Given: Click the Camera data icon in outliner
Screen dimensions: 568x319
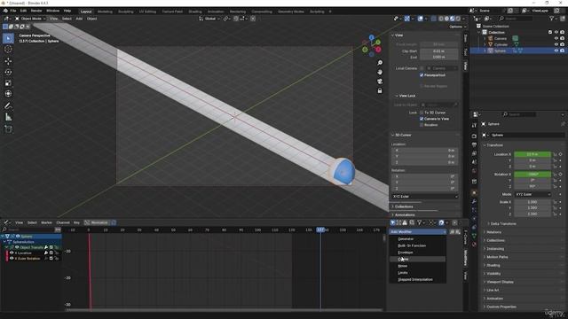Looking at the screenshot, I should click(515, 38).
